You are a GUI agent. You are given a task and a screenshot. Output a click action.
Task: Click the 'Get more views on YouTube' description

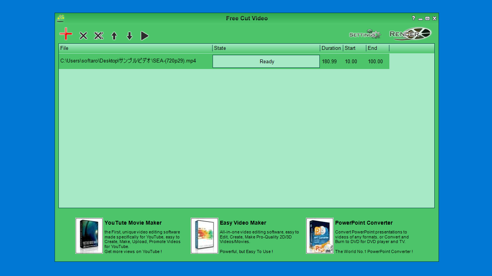[x=133, y=251]
